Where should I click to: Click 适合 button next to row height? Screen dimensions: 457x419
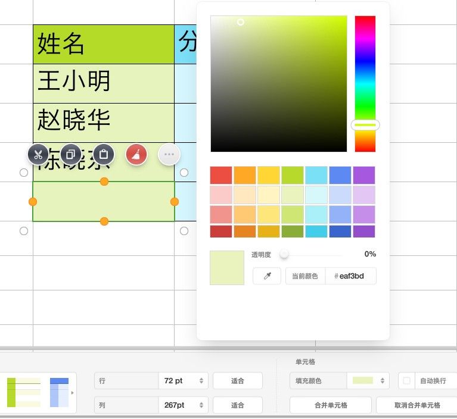[238, 380]
